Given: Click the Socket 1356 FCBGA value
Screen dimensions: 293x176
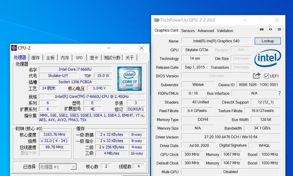Looking at the screenshot, I should (x=75, y=82).
